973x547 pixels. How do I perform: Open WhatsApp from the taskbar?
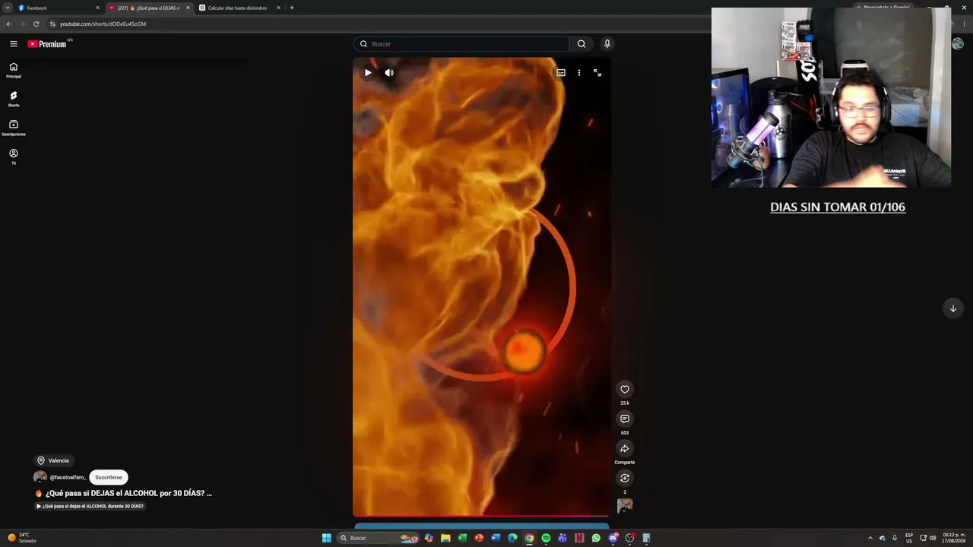click(596, 538)
